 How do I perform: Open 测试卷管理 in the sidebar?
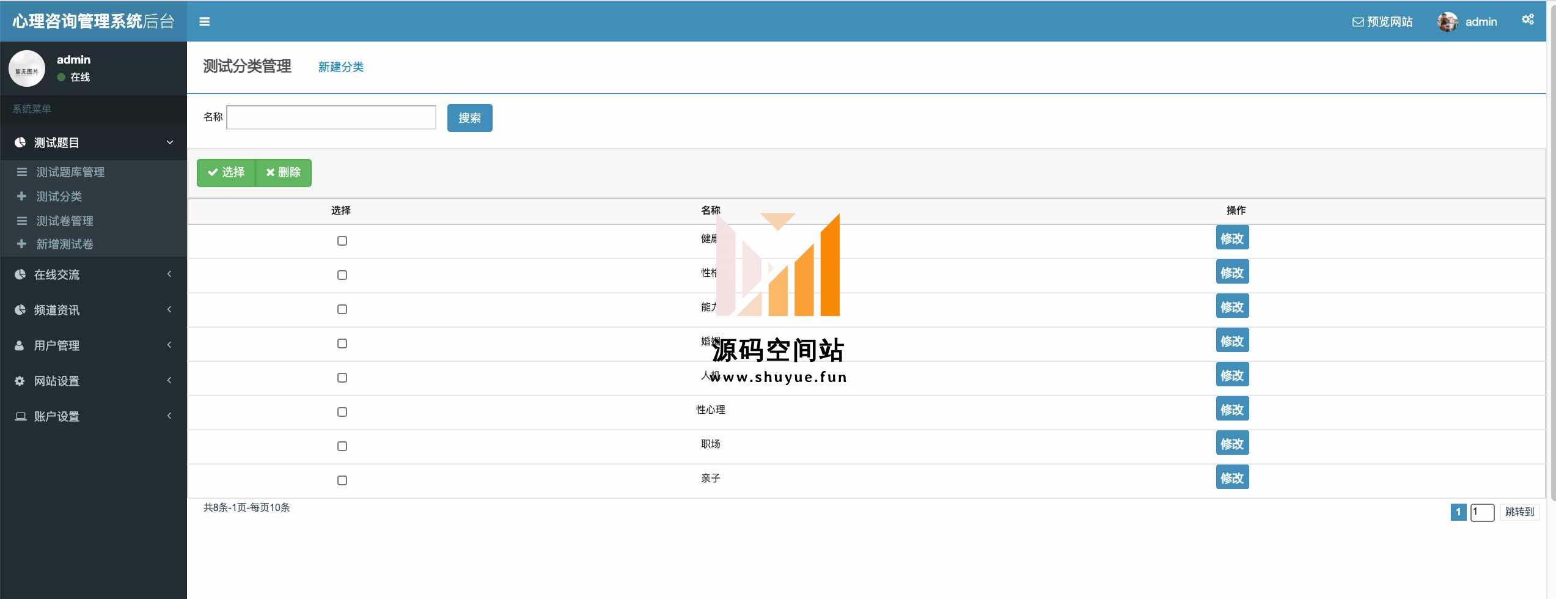(x=65, y=221)
